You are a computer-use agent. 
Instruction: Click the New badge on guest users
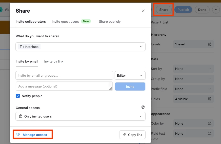coord(86,21)
